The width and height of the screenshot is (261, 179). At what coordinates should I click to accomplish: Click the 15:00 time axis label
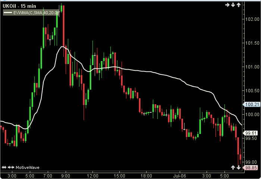pos(119,176)
